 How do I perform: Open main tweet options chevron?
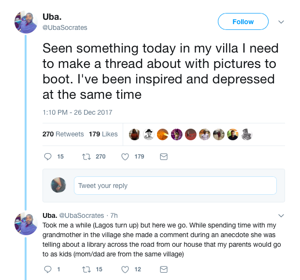[281, 22]
